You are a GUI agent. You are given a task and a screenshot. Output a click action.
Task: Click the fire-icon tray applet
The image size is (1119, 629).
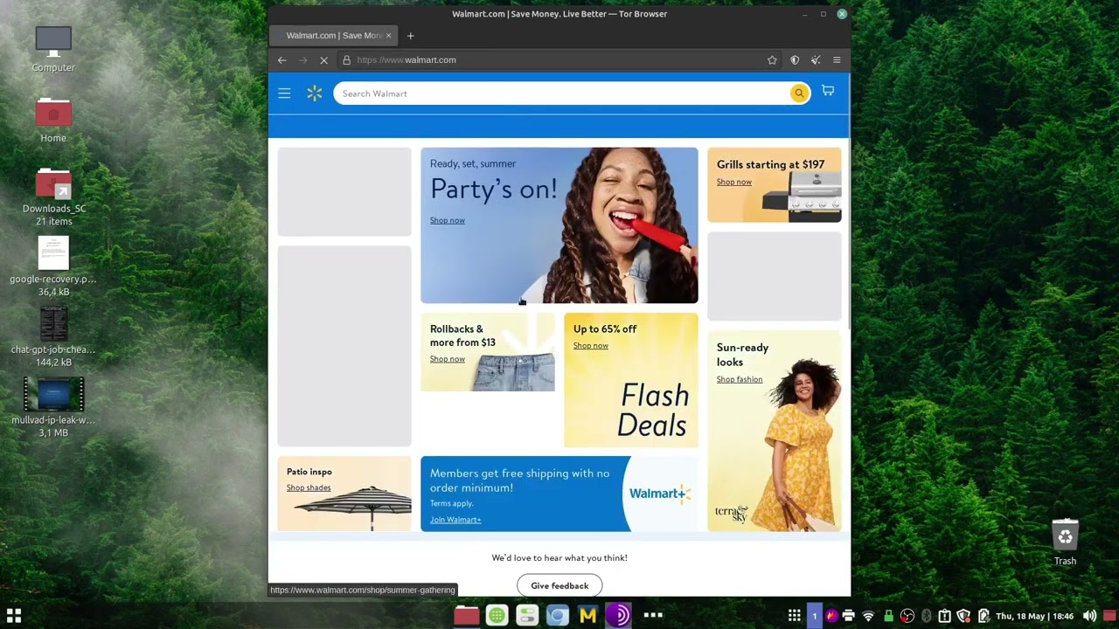[x=831, y=616]
